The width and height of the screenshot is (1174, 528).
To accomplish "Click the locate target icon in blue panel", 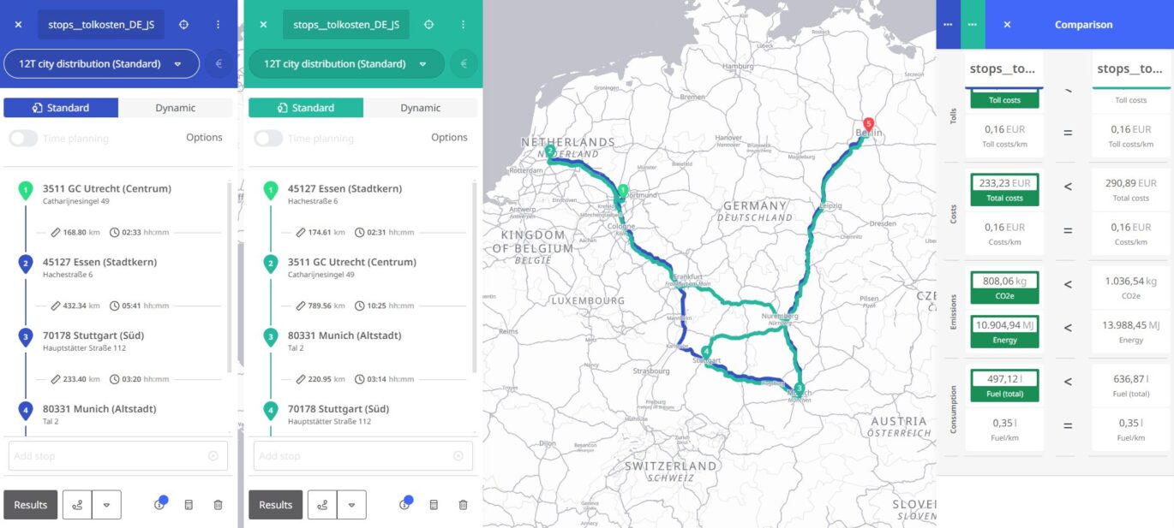I will pos(183,25).
